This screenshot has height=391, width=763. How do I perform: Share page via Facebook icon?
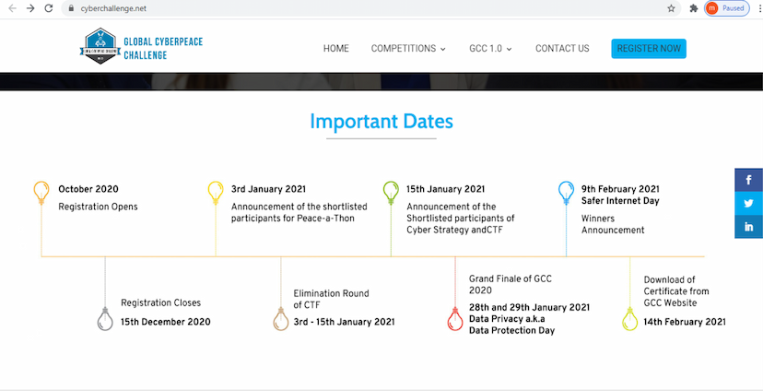click(748, 181)
